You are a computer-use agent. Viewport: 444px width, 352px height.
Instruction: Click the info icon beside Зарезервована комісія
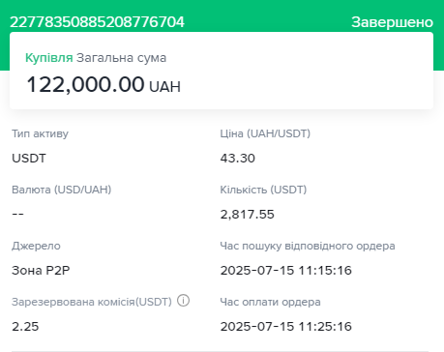(x=183, y=301)
